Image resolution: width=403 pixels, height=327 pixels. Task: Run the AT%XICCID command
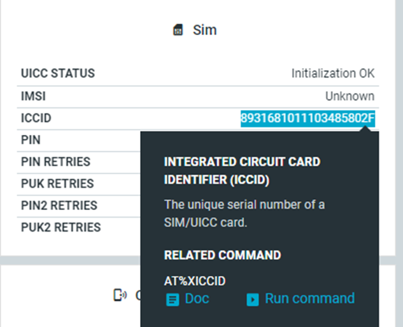309,298
